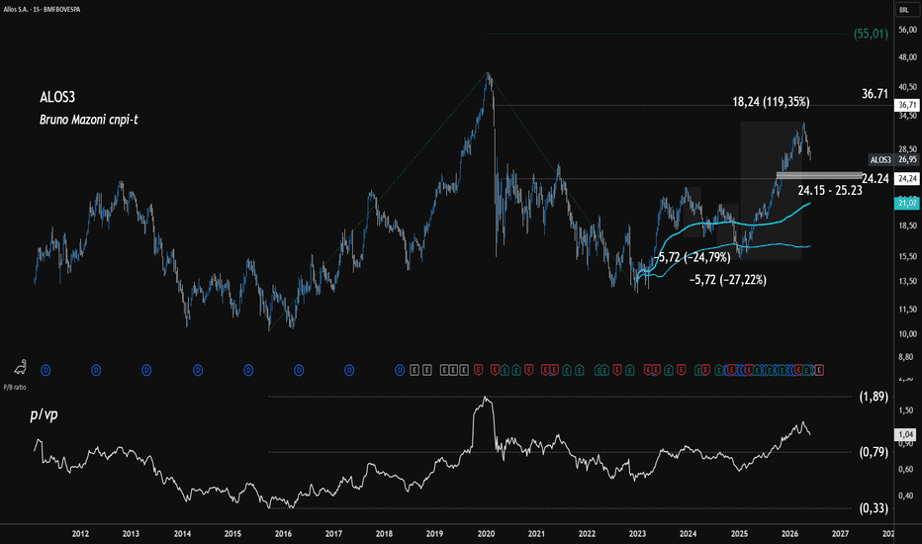Select the gray 24.15 - 25.23 support zone
The height and width of the screenshot is (544, 922).
819,175
